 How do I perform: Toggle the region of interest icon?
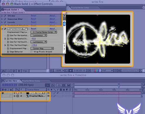115,70
